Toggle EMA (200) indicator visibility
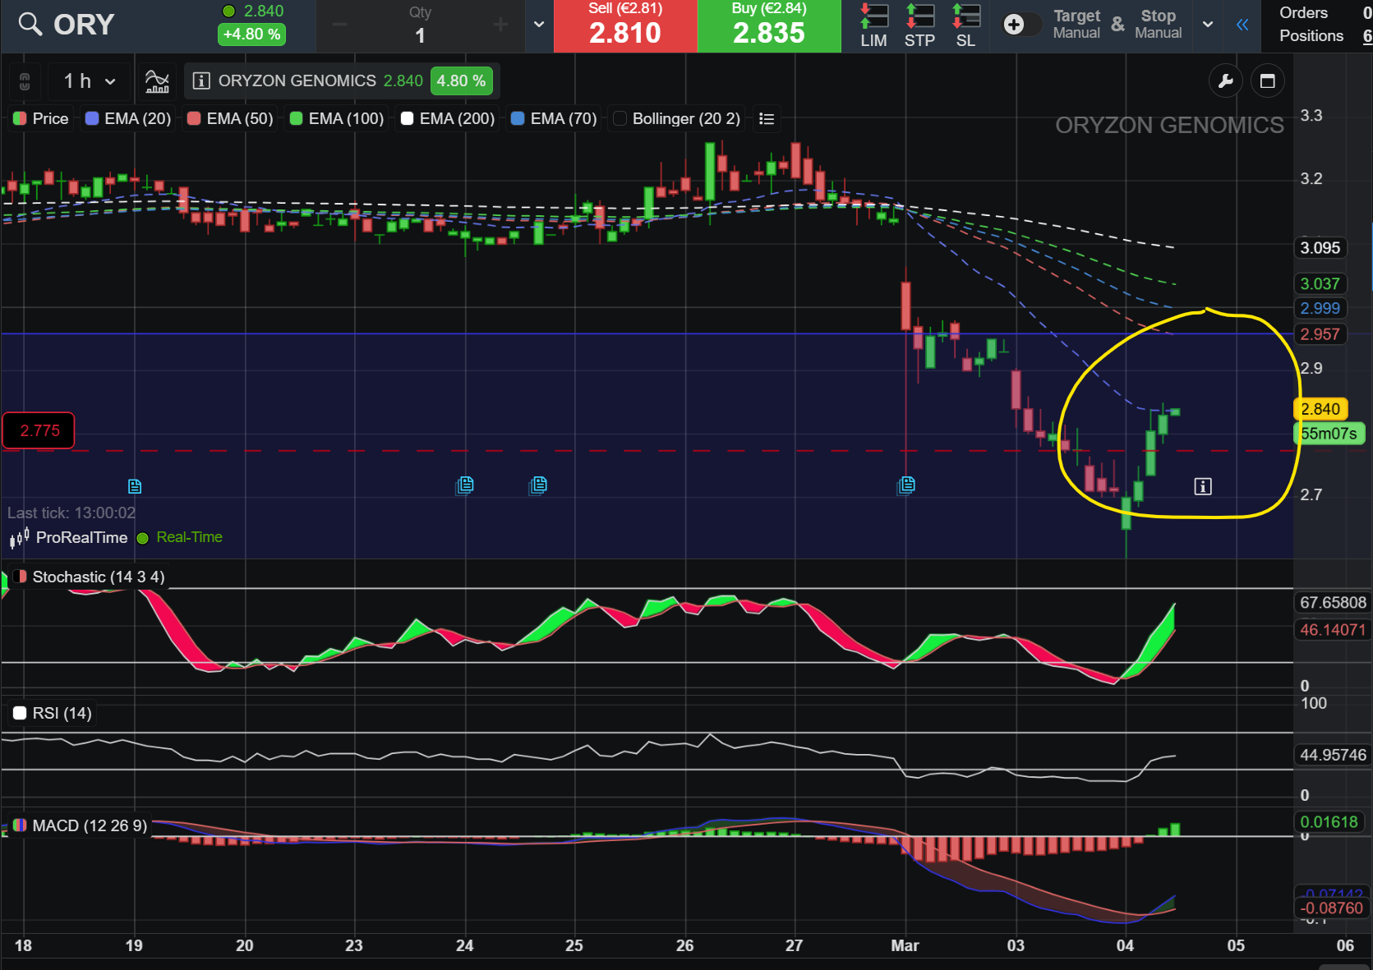This screenshot has width=1373, height=970. (448, 118)
